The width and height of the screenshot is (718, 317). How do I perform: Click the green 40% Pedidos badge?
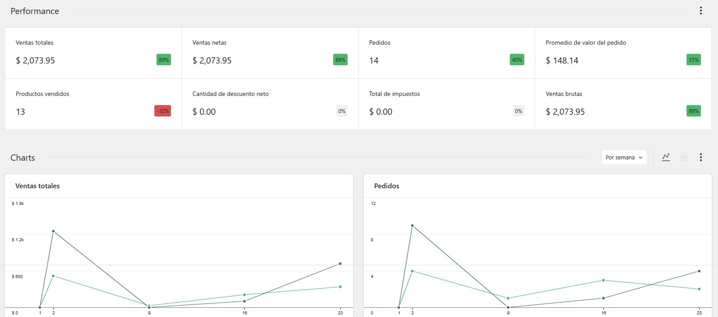(517, 60)
